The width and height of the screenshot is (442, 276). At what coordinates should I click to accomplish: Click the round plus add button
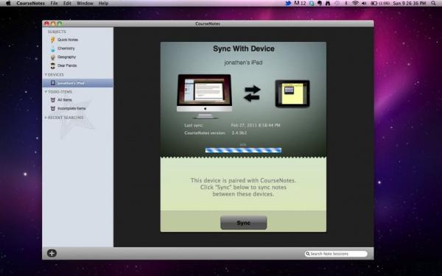click(52, 253)
